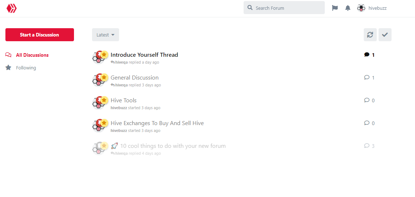Expand the Latest sort dropdown
Viewport: 415px width, 197px height.
105,35
